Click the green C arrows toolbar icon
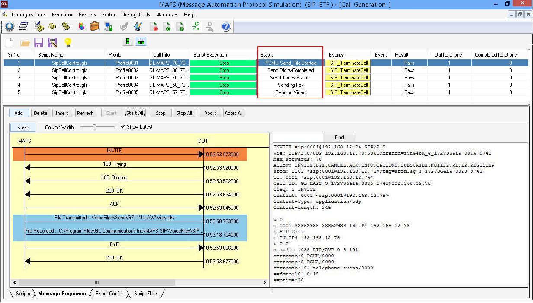533x303 pixels. [x=196, y=27]
